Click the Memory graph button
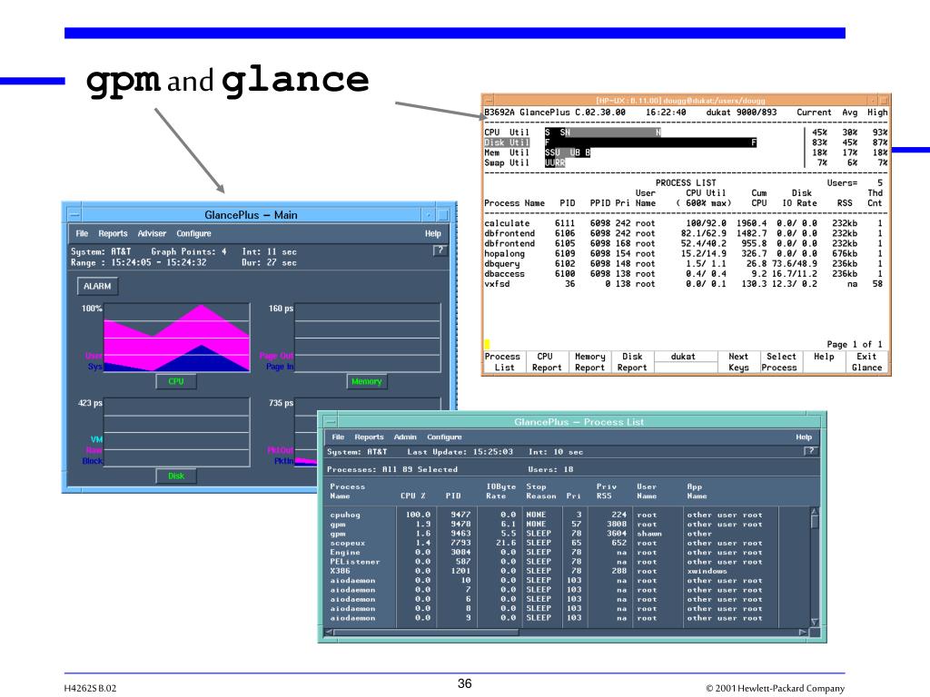Image resolution: width=930 pixels, height=697 pixels. coord(367,381)
